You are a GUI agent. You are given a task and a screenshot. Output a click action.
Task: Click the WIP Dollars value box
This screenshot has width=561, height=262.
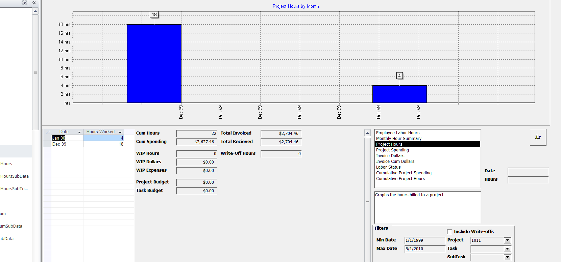pyautogui.click(x=197, y=162)
